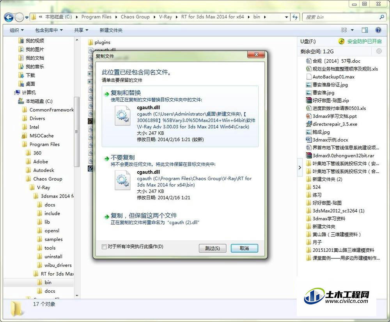Open Explorer help question mark icon
The width and height of the screenshot is (390, 322).
tap(378, 30)
